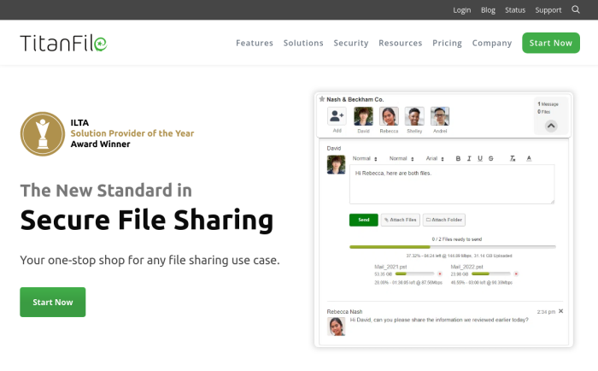
Task: Click the overall upload progress bar
Action: pyautogui.click(x=452, y=247)
